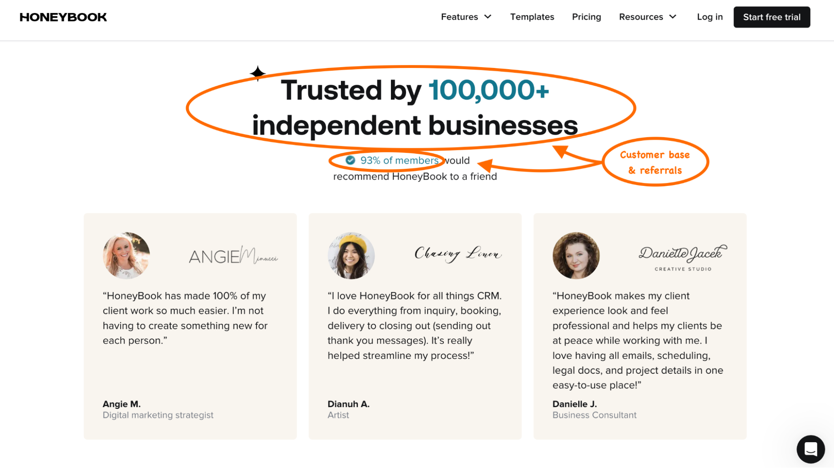
Task: Click Dianuh A.'s profile photo
Action: (351, 255)
